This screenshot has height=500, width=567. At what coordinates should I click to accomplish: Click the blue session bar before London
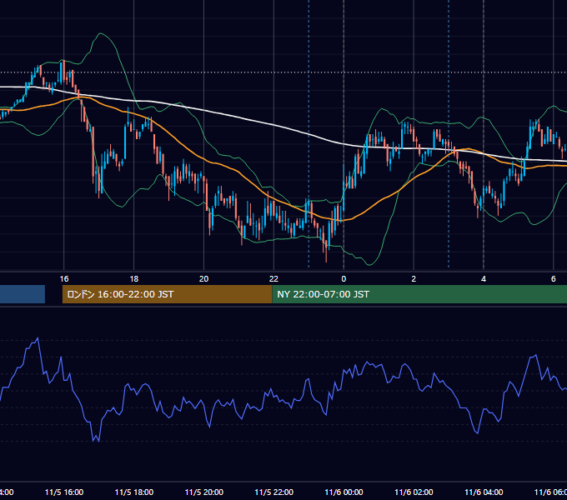click(23, 294)
